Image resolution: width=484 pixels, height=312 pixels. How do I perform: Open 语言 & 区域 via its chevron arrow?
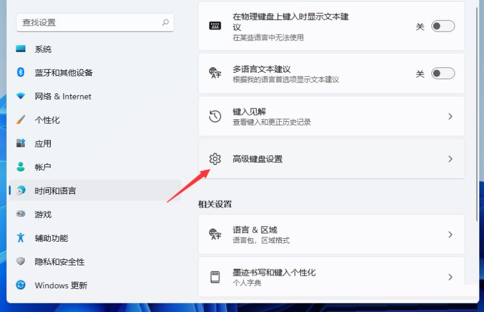(x=450, y=234)
